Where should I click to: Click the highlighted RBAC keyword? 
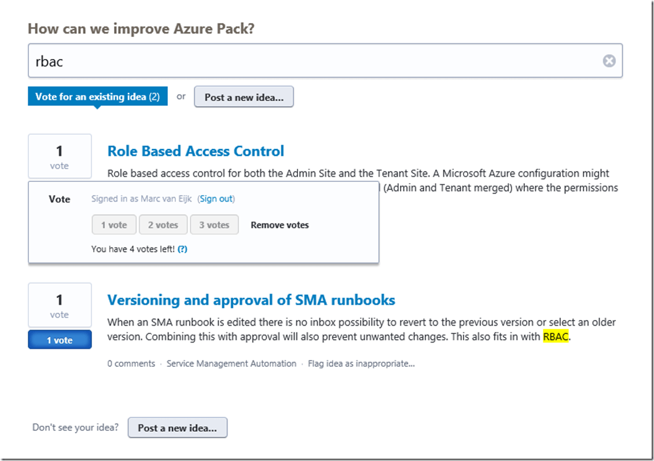point(556,337)
